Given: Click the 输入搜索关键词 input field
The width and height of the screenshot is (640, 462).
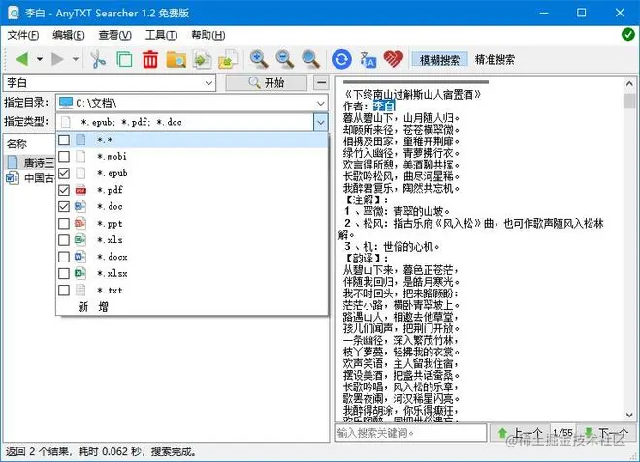Looking at the screenshot, I should pos(410,433).
